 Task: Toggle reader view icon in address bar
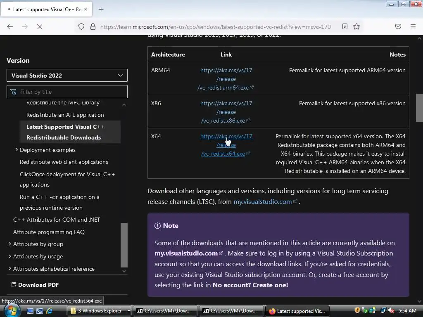[345, 26]
